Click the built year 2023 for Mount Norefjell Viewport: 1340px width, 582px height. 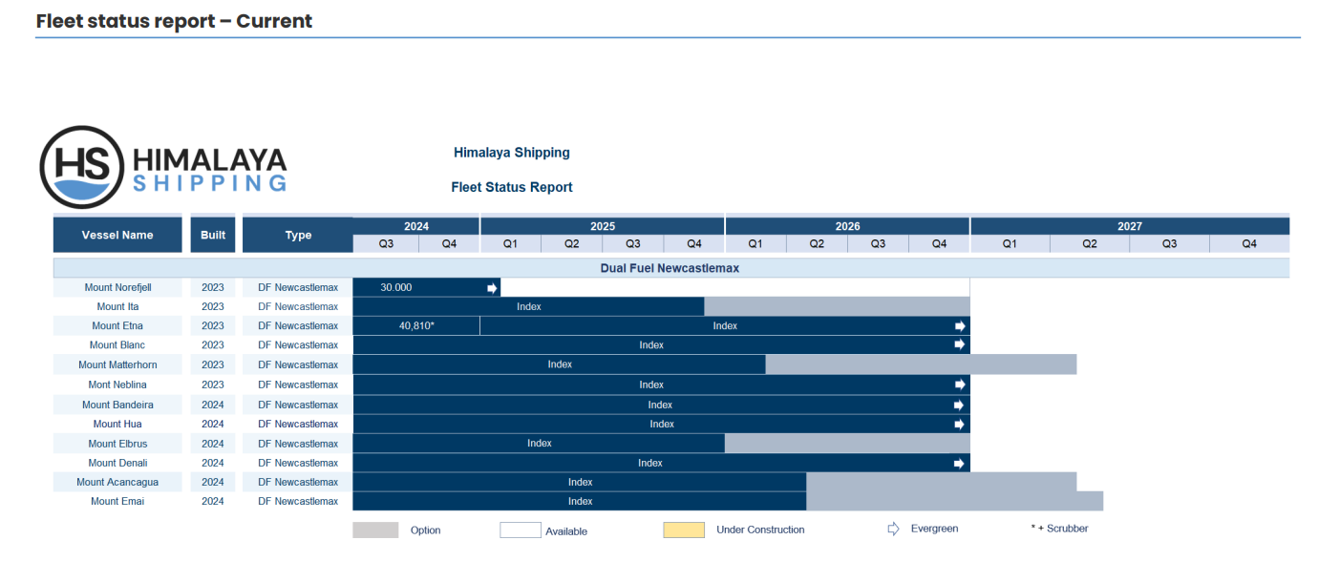click(213, 287)
